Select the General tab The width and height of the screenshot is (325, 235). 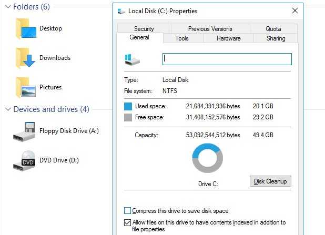pyautogui.click(x=139, y=37)
